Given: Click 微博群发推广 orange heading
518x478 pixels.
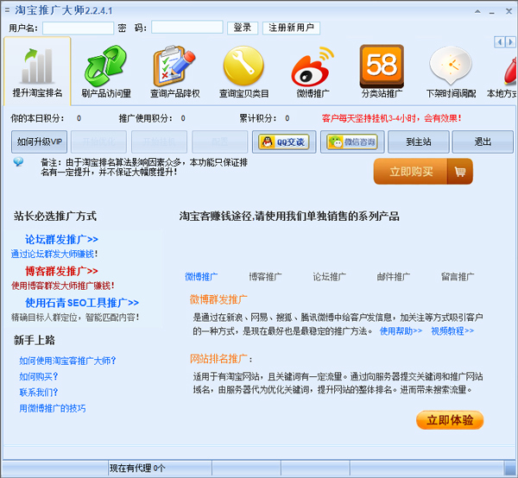Looking at the screenshot, I should 218,299.
